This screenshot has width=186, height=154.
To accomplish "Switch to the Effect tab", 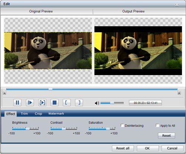I will [11, 114].
